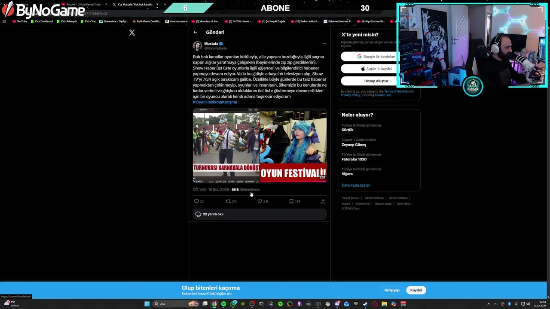Click 'Daha fazla göster' under trends
The image size is (550, 309).
tap(356, 185)
